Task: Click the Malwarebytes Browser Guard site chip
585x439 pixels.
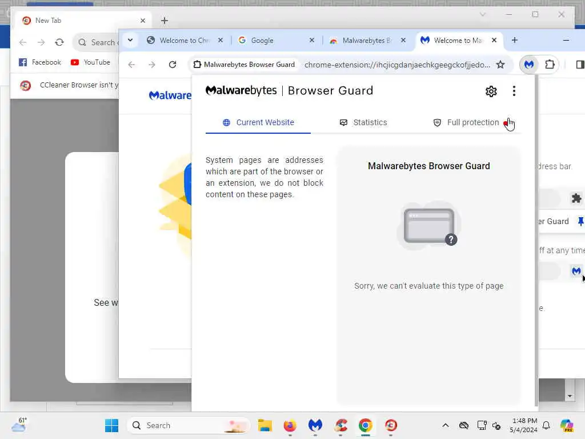Action: pyautogui.click(x=245, y=65)
